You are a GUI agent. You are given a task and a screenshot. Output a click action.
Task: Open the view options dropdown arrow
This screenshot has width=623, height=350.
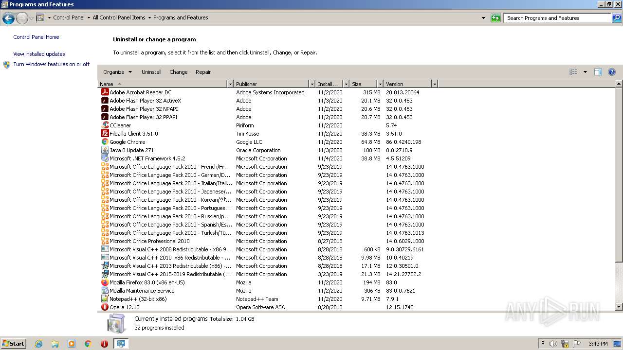pyautogui.click(x=585, y=72)
